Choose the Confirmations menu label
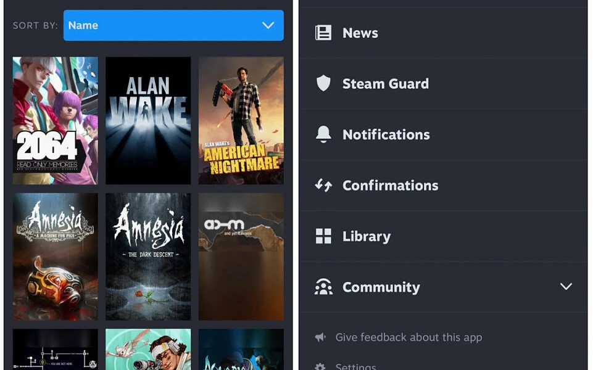The image size is (593, 370). [x=390, y=185]
